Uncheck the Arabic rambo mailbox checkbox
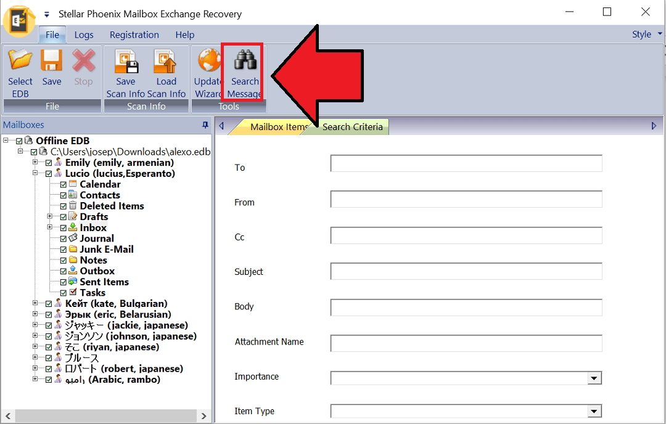The height and width of the screenshot is (424, 666). [x=49, y=380]
